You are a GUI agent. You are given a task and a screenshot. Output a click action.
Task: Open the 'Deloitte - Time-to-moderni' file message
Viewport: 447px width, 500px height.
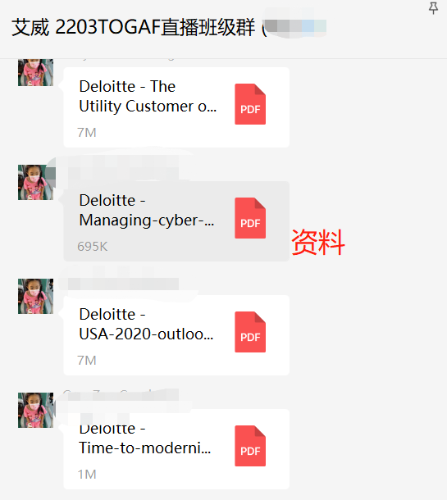point(176,449)
